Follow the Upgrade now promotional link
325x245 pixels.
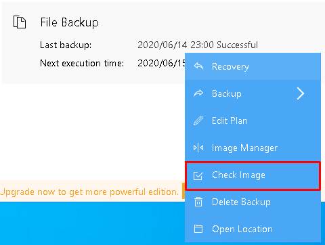[x=89, y=192]
